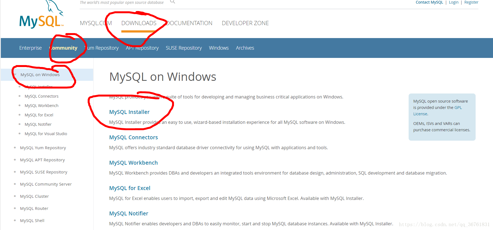The height and width of the screenshot is (230, 493).
Task: Open the MYSQL.COM menu item
Action: (x=96, y=23)
